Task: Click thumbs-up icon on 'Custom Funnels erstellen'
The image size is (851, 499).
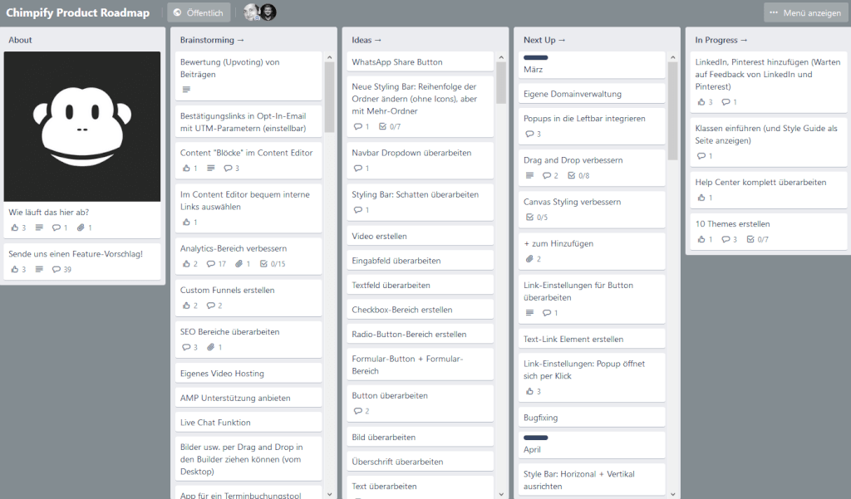Action: click(186, 306)
